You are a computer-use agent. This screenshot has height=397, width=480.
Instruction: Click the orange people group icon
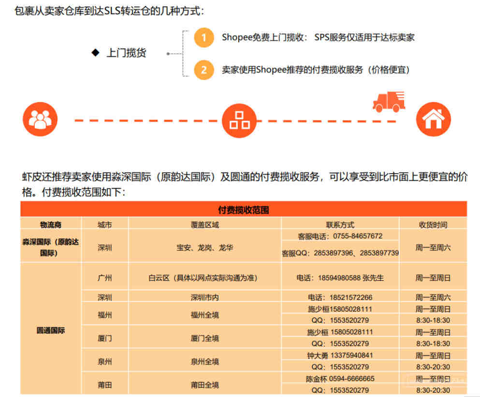click(40, 119)
